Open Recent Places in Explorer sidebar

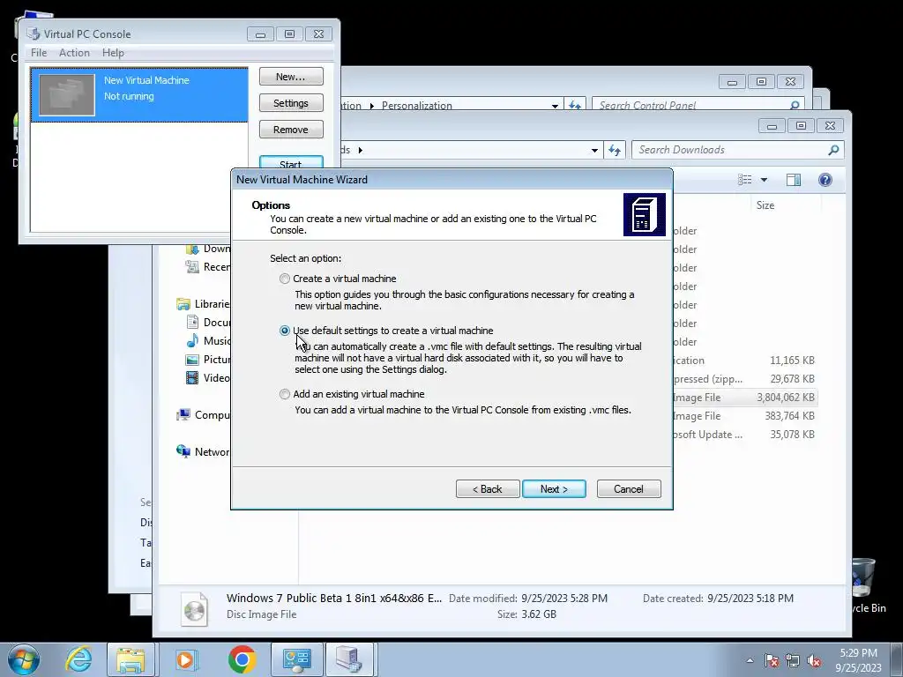tap(208, 266)
